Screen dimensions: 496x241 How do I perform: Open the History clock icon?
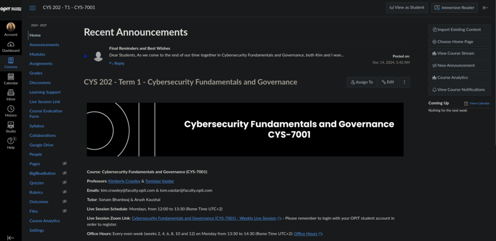pyautogui.click(x=11, y=112)
